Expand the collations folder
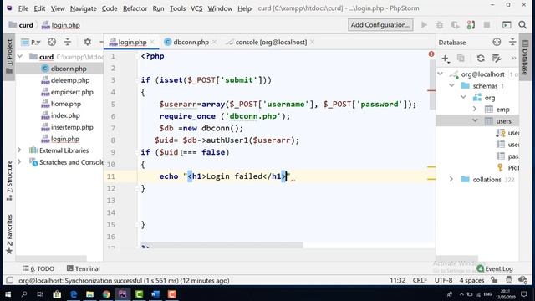The height and width of the screenshot is (301, 535). tap(451, 179)
